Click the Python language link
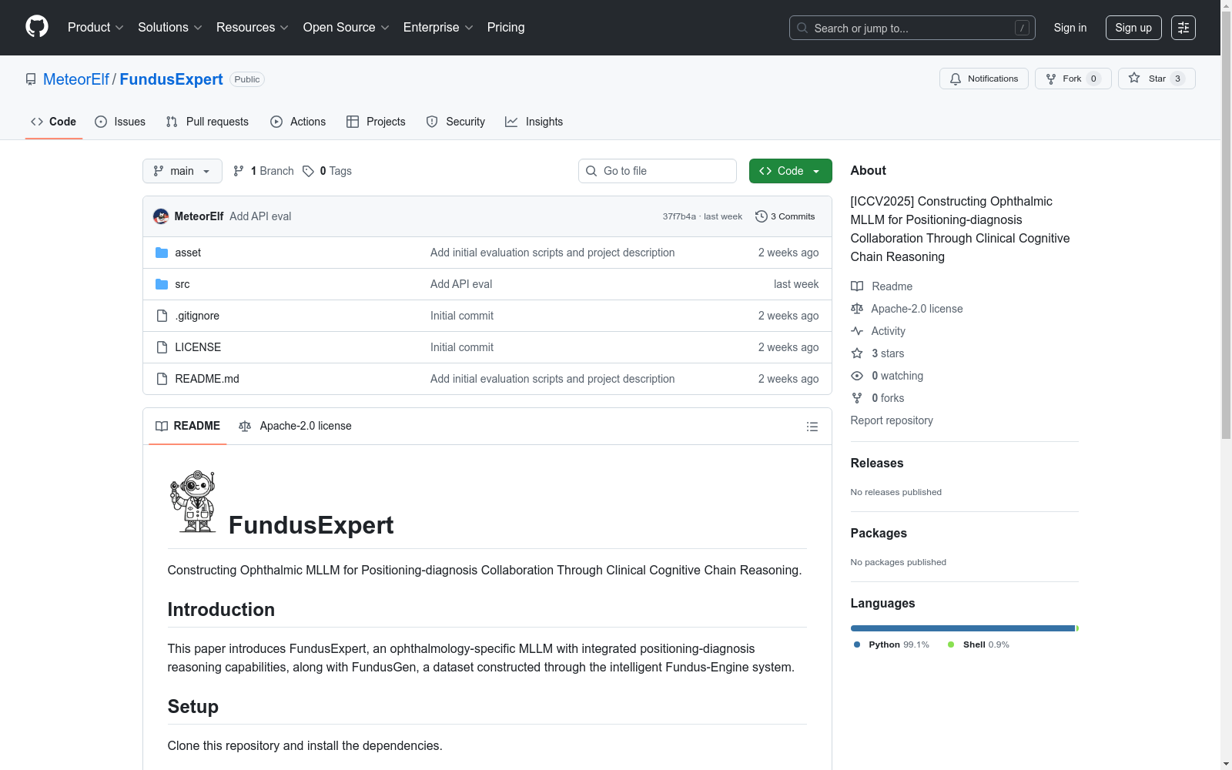The image size is (1232, 770). (x=892, y=644)
